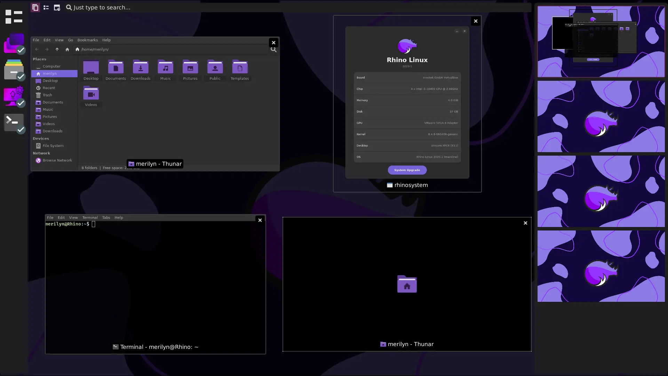668x376 pixels.
Task: Switch to the bottom fourth workspace thumbnail
Action: point(601,266)
